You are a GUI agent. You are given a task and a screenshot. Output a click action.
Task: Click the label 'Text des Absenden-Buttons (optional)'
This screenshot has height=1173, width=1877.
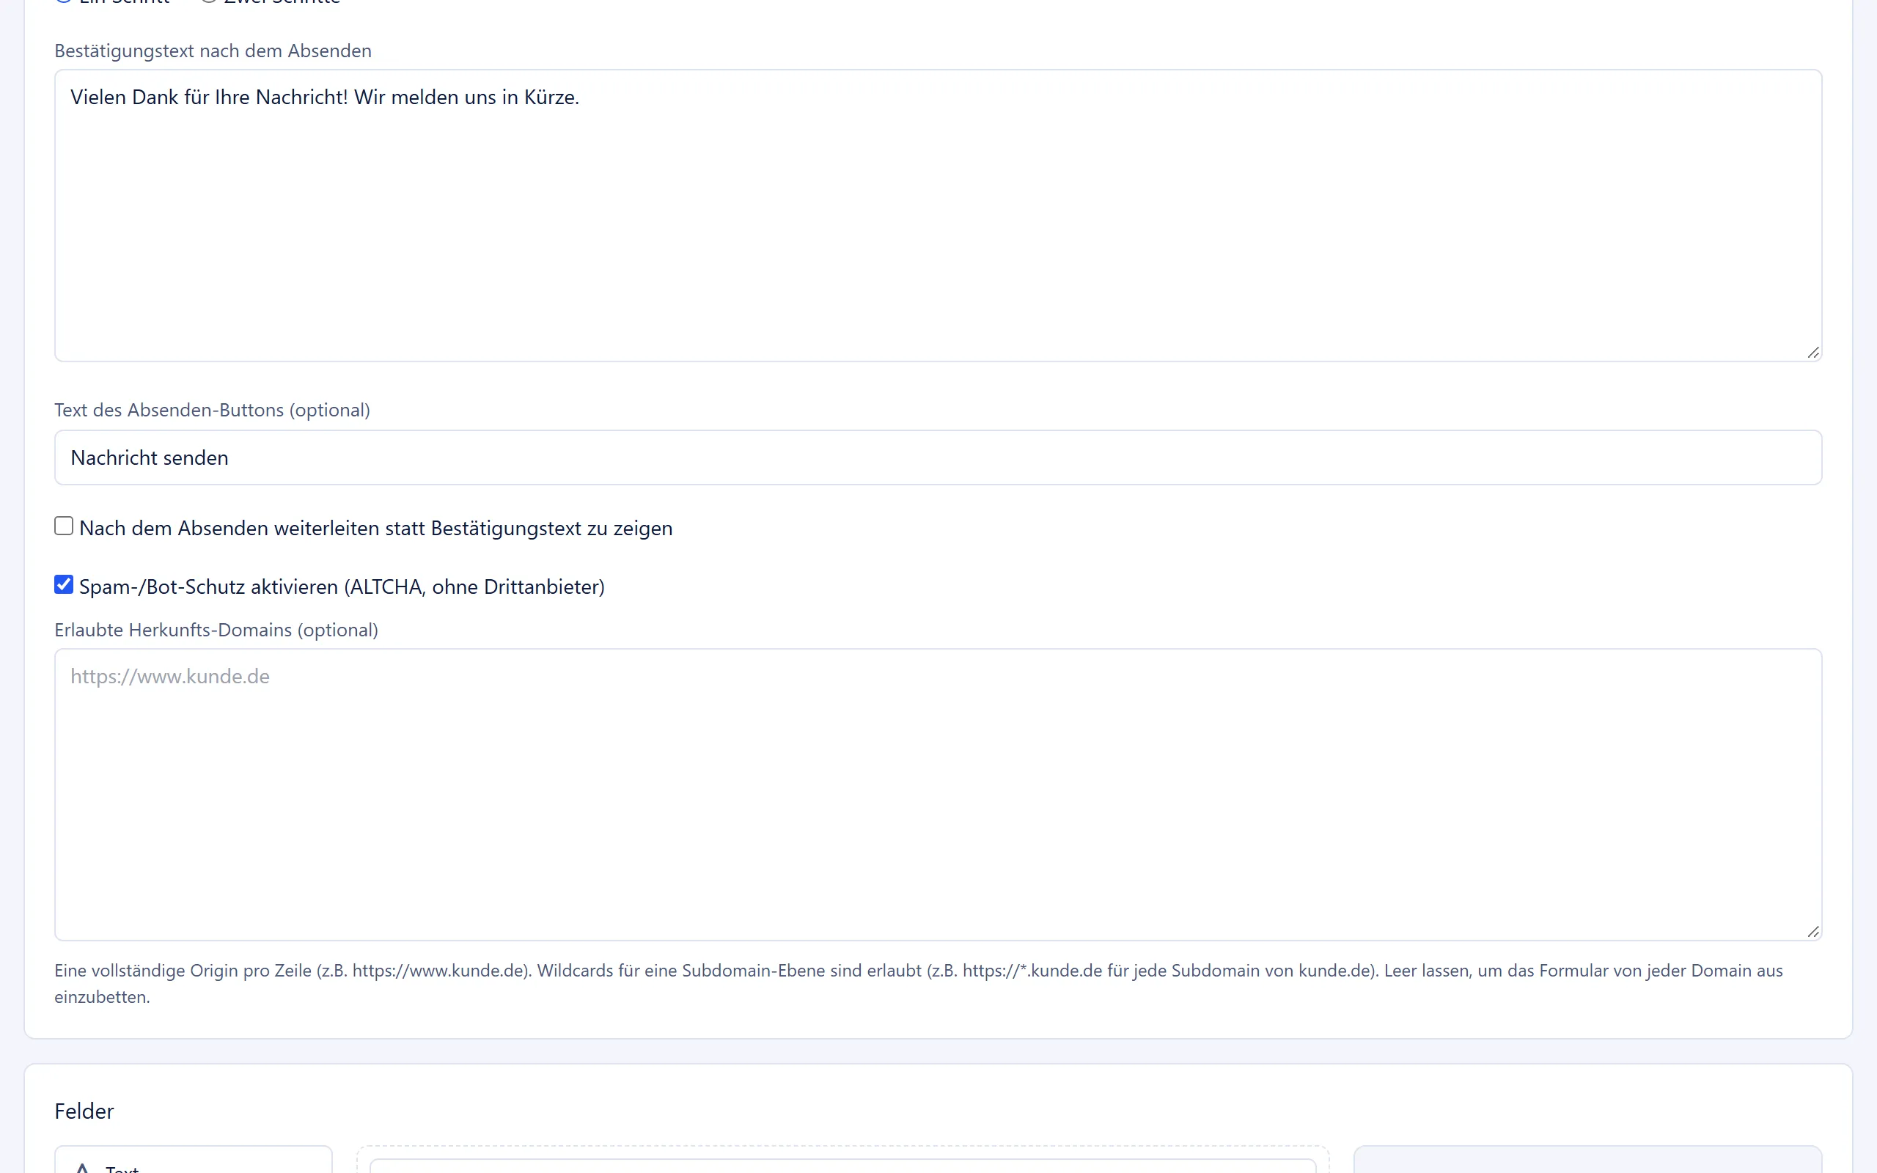212,411
